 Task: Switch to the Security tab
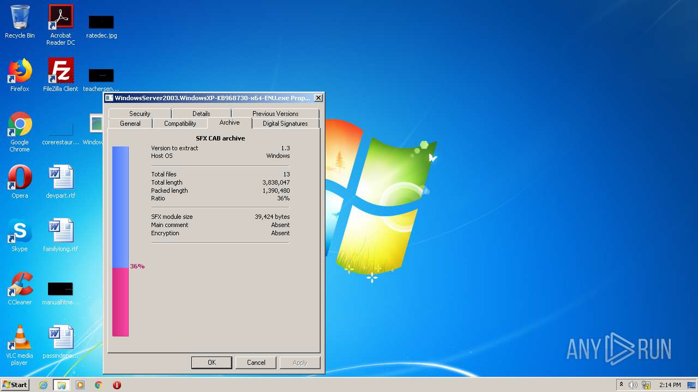(x=140, y=114)
